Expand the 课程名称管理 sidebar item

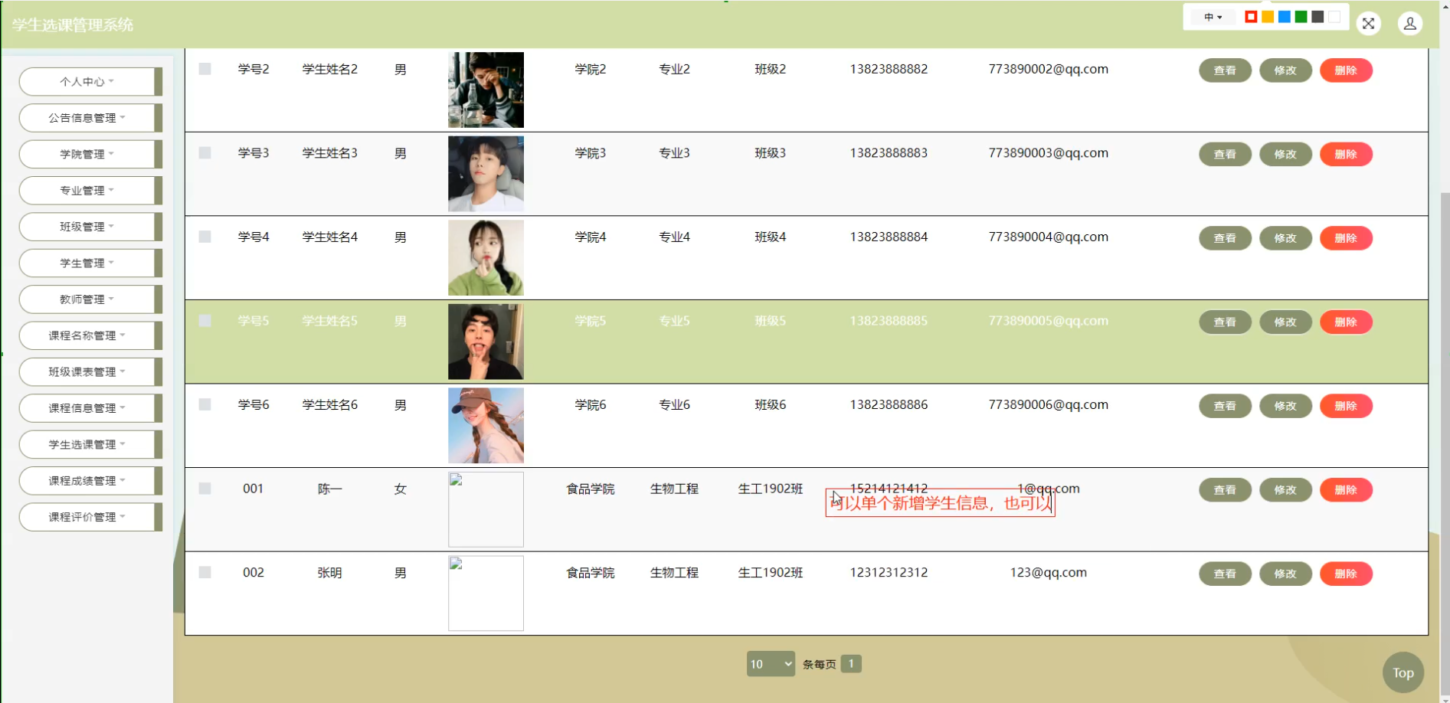(x=90, y=335)
